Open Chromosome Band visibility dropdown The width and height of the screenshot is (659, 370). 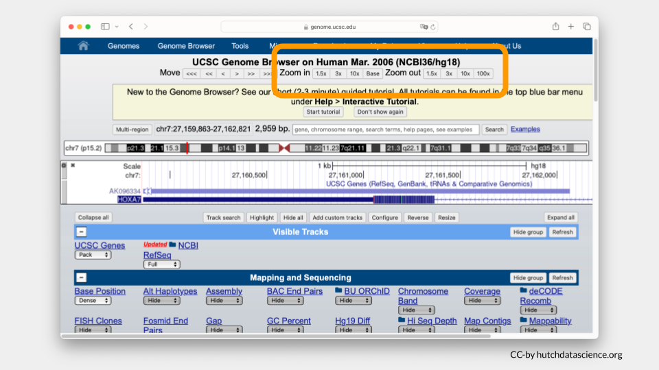(417, 310)
